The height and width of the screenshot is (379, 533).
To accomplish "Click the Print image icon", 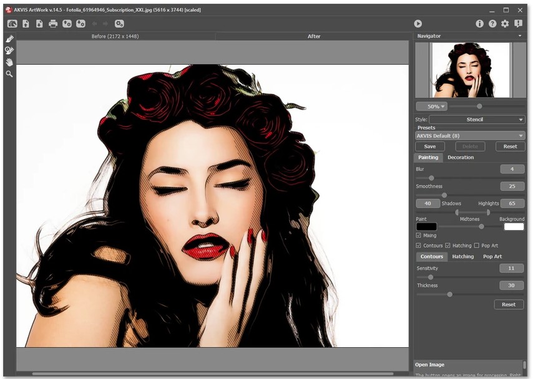I will [x=53, y=24].
